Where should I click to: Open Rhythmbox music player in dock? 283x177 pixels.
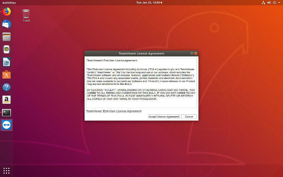point(6,49)
